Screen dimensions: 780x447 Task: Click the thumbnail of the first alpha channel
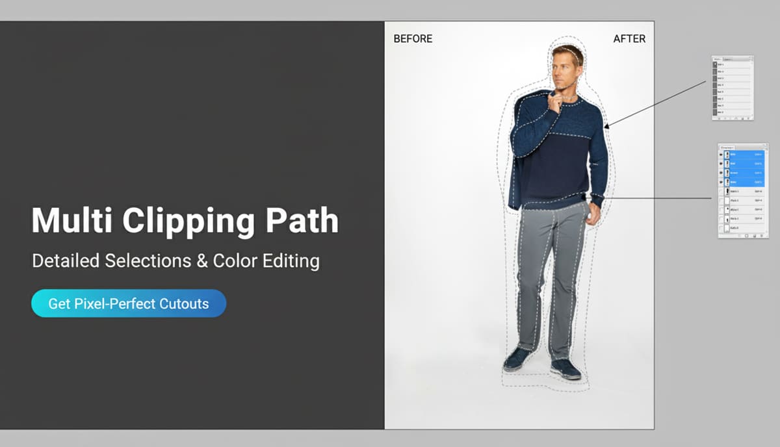(727, 191)
